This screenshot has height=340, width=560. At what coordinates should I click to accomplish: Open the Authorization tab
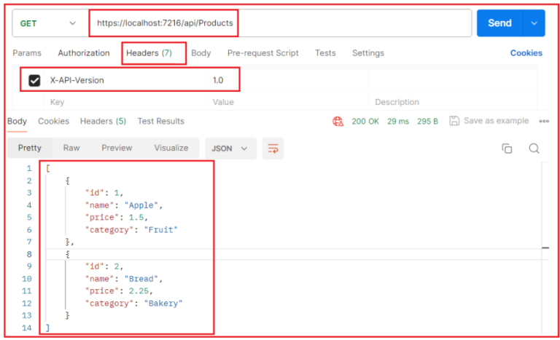[x=84, y=53]
